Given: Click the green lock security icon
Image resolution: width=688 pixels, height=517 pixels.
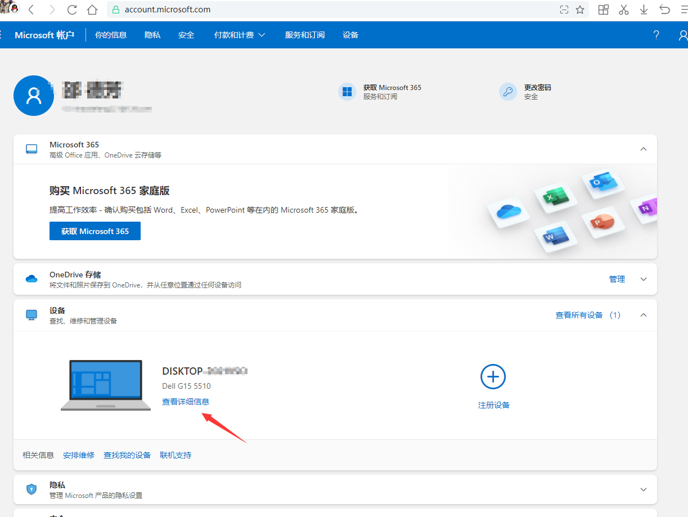Looking at the screenshot, I should pyautogui.click(x=116, y=10).
